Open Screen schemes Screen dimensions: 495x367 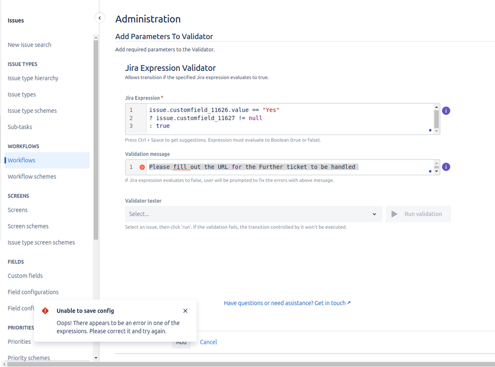click(x=28, y=226)
